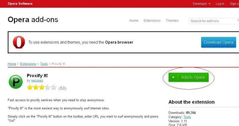The image size is (239, 126).
Task: Open the Themes navigation item
Action: coord(172,21)
